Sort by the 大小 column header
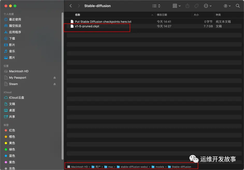This screenshot has width=244, height=170. pos(196,15)
